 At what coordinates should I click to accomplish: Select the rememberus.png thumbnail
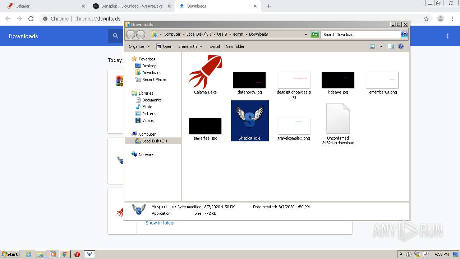tap(382, 80)
